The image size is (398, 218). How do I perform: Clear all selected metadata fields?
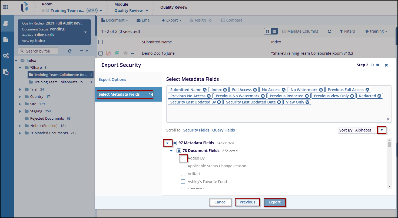click(388, 119)
